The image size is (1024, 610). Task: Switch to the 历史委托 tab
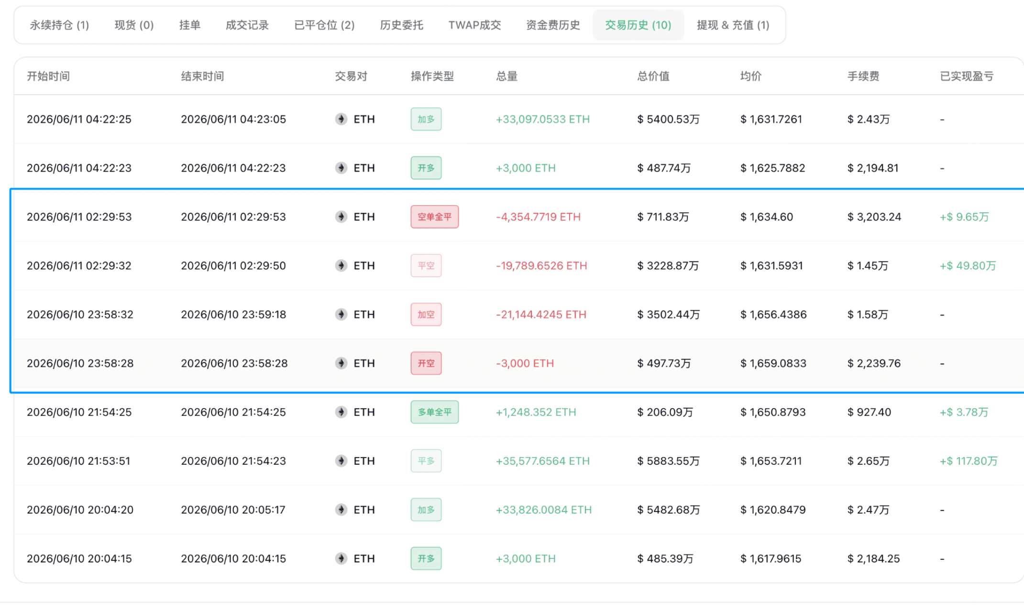coord(401,25)
